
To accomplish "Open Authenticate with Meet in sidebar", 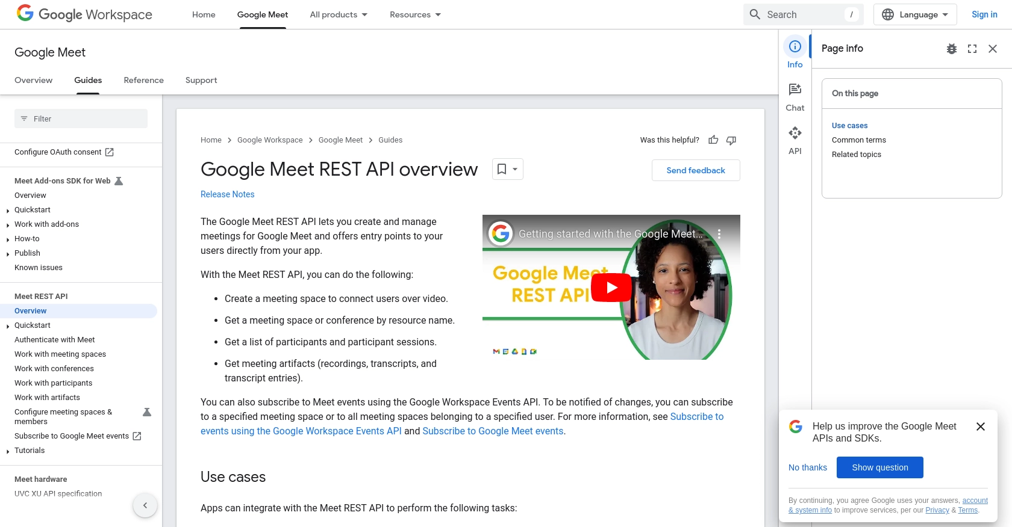I will point(55,340).
